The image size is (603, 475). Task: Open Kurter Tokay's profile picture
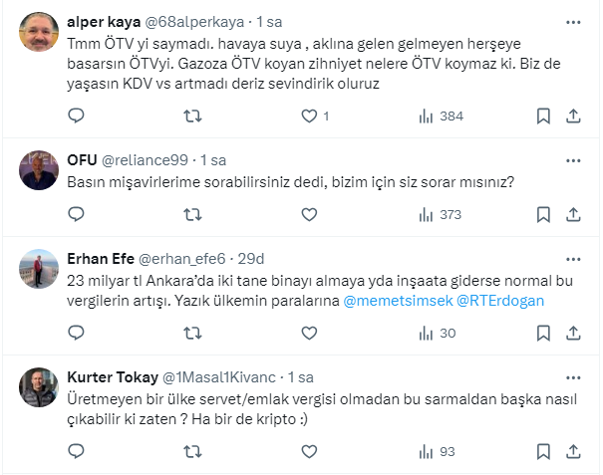click(x=39, y=387)
